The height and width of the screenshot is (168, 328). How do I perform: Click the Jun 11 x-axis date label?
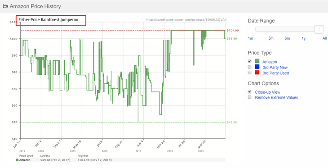click(x=17, y=144)
